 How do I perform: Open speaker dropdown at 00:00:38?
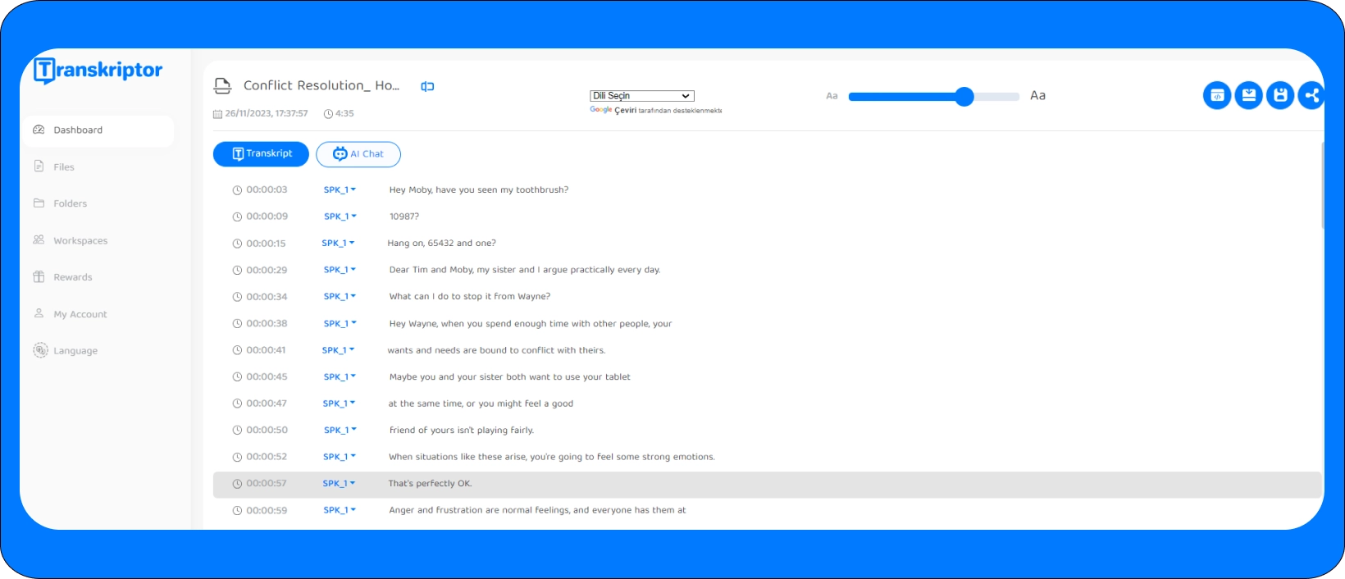(x=340, y=323)
